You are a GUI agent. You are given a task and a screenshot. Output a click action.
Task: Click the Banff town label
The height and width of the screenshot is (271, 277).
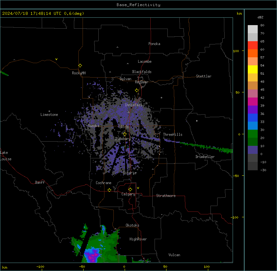point(40,182)
